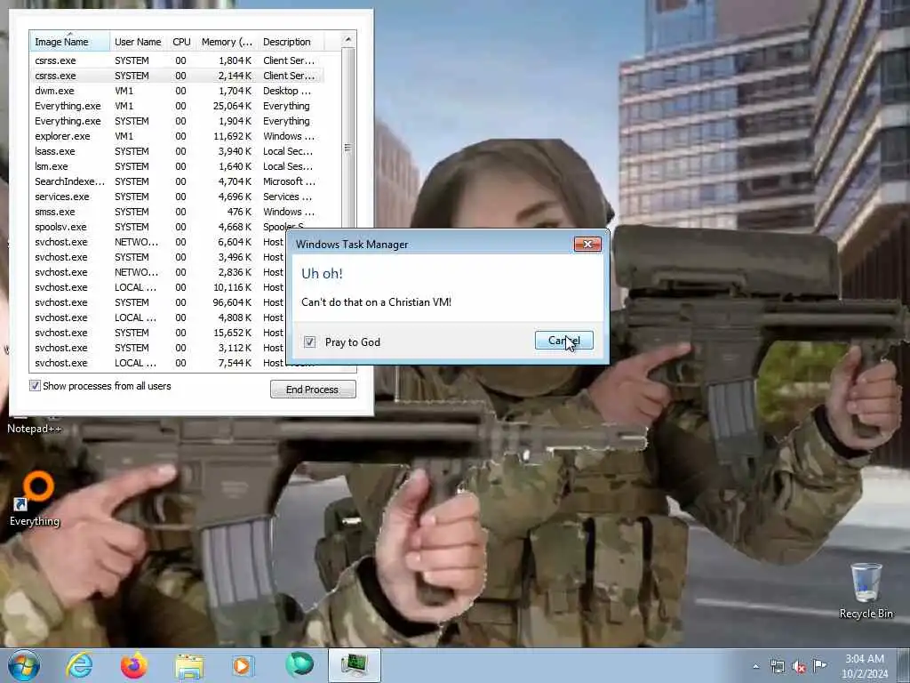
Task: Sort processes by CPU column
Action: point(181,41)
